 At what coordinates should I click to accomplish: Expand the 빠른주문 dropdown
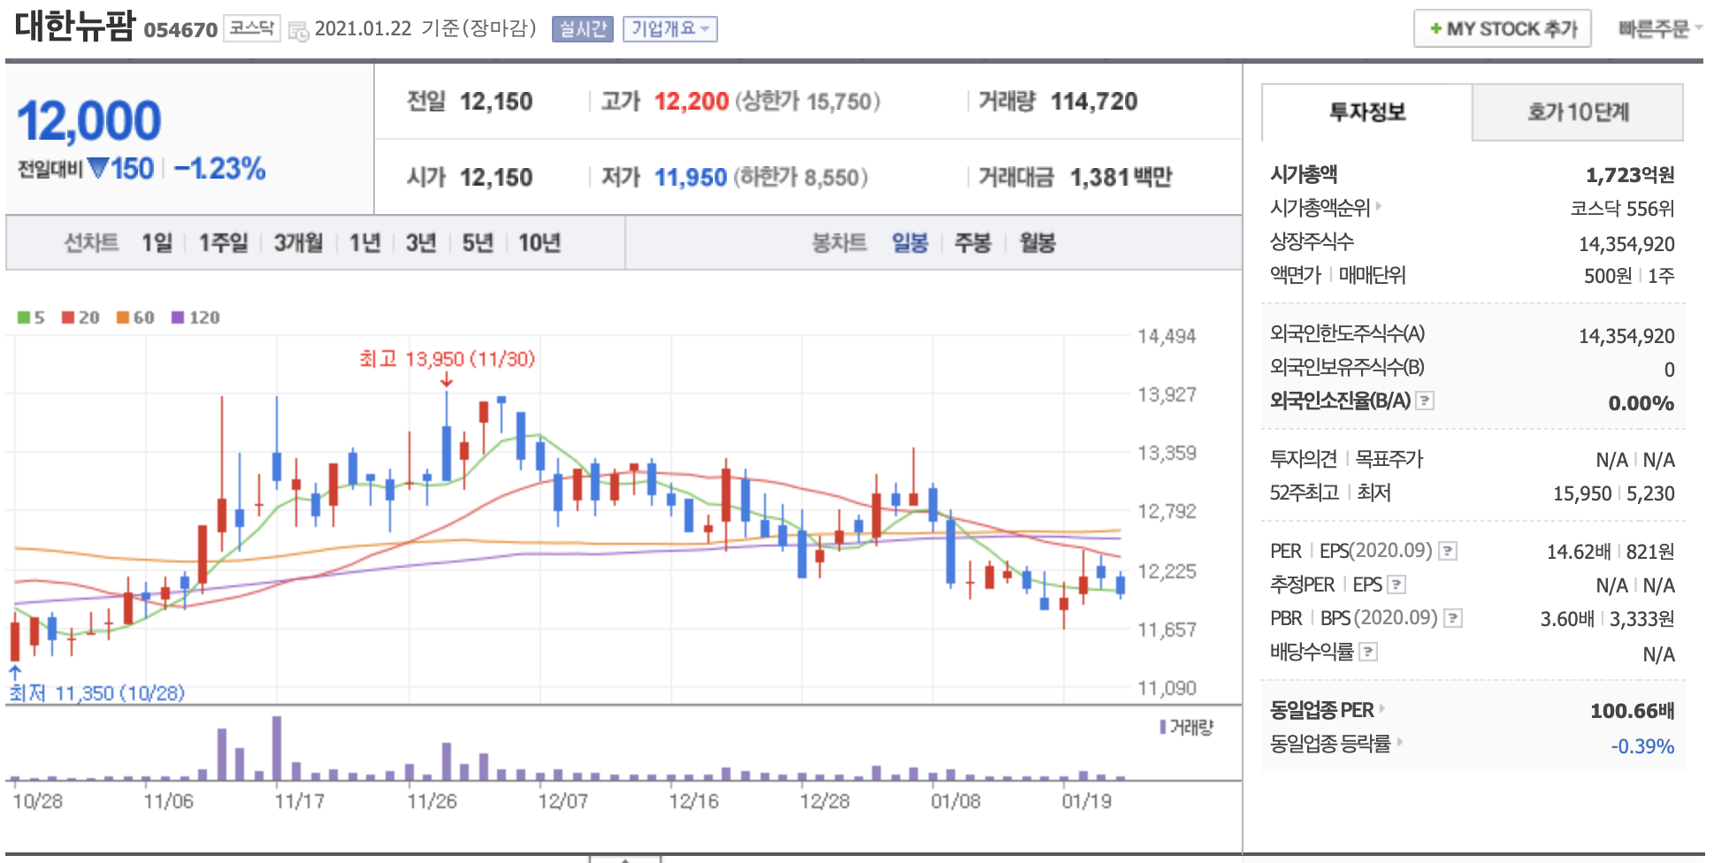[x=1659, y=29]
